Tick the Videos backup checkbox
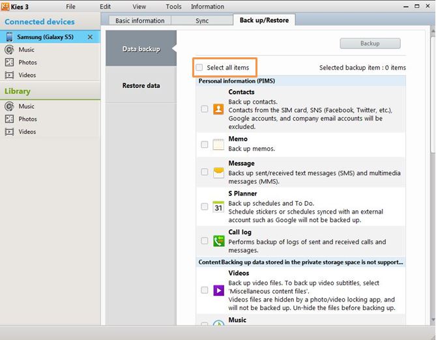Image resolution: width=436 pixels, height=340 pixels. [x=205, y=290]
